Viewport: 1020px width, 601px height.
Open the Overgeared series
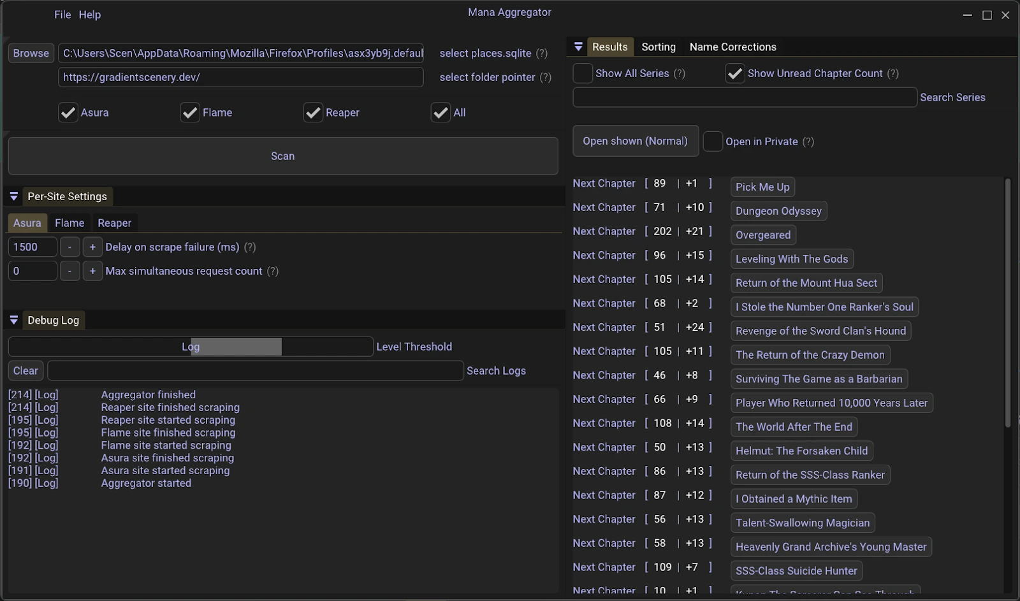(x=762, y=235)
